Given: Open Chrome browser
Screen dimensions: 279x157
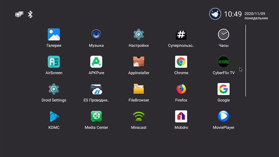Looking at the screenshot, I should tap(181, 62).
